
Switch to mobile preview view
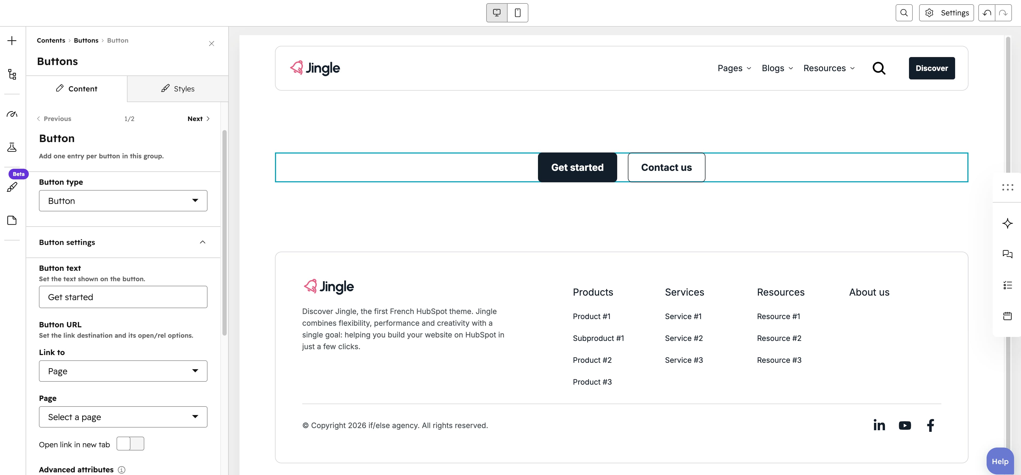[518, 13]
